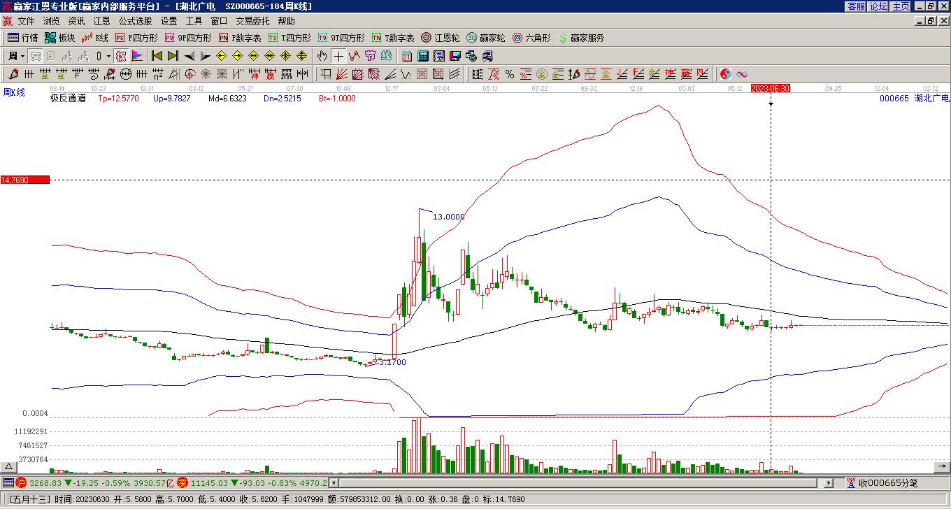Open the 江恩 menu
951x509 pixels.
[x=101, y=22]
